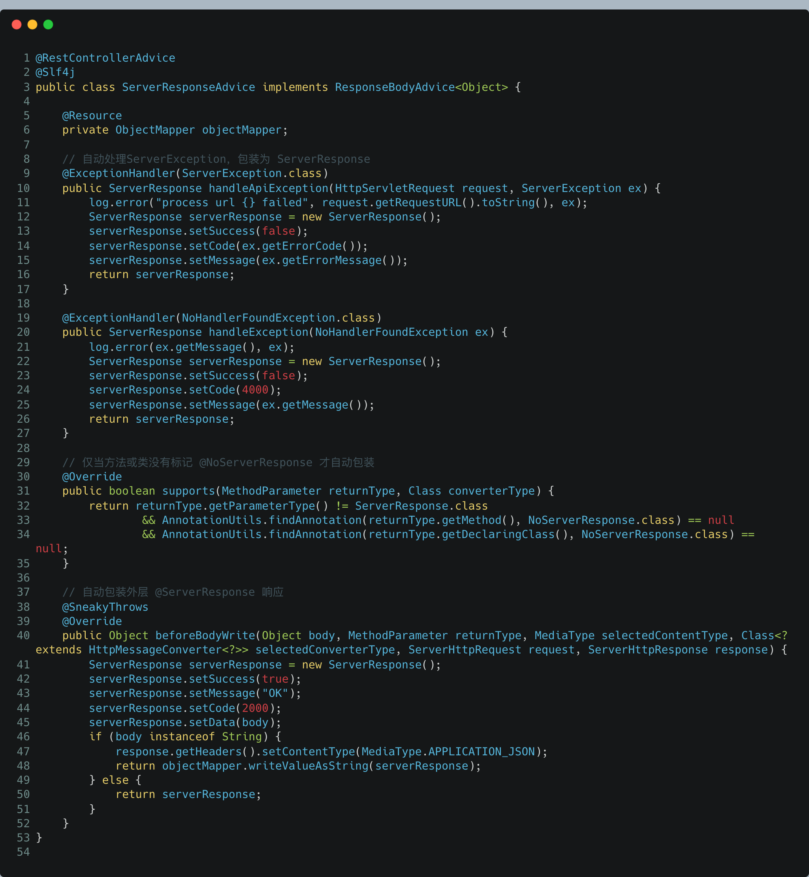Click the handleApiException method name
809x877 pixels.
coord(268,188)
